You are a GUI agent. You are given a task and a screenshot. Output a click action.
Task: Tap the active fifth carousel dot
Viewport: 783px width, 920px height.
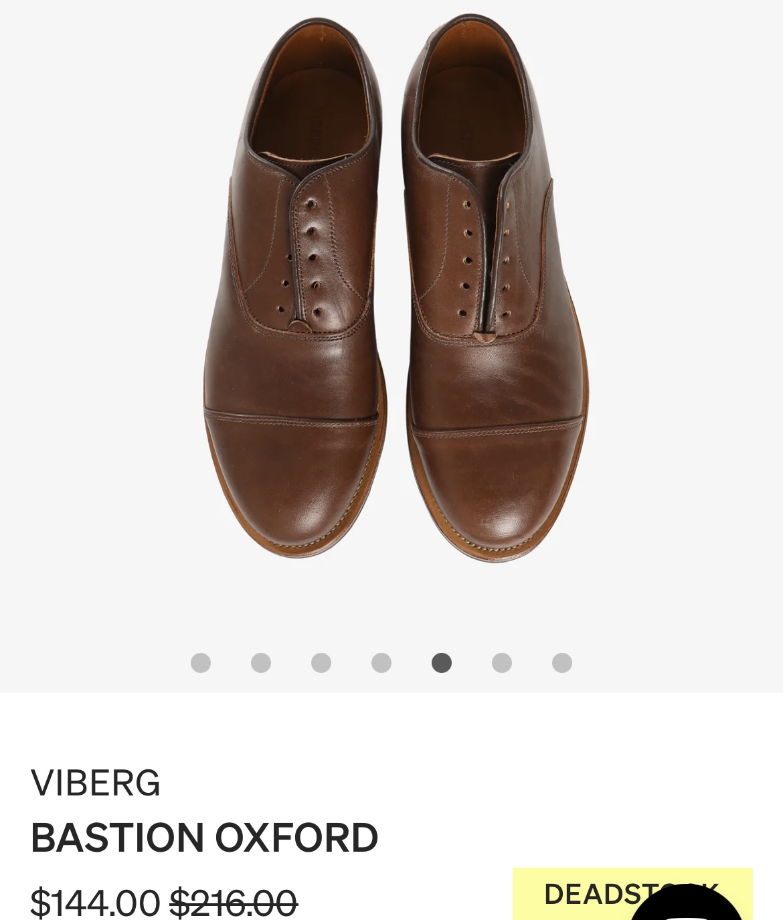pyautogui.click(x=442, y=663)
